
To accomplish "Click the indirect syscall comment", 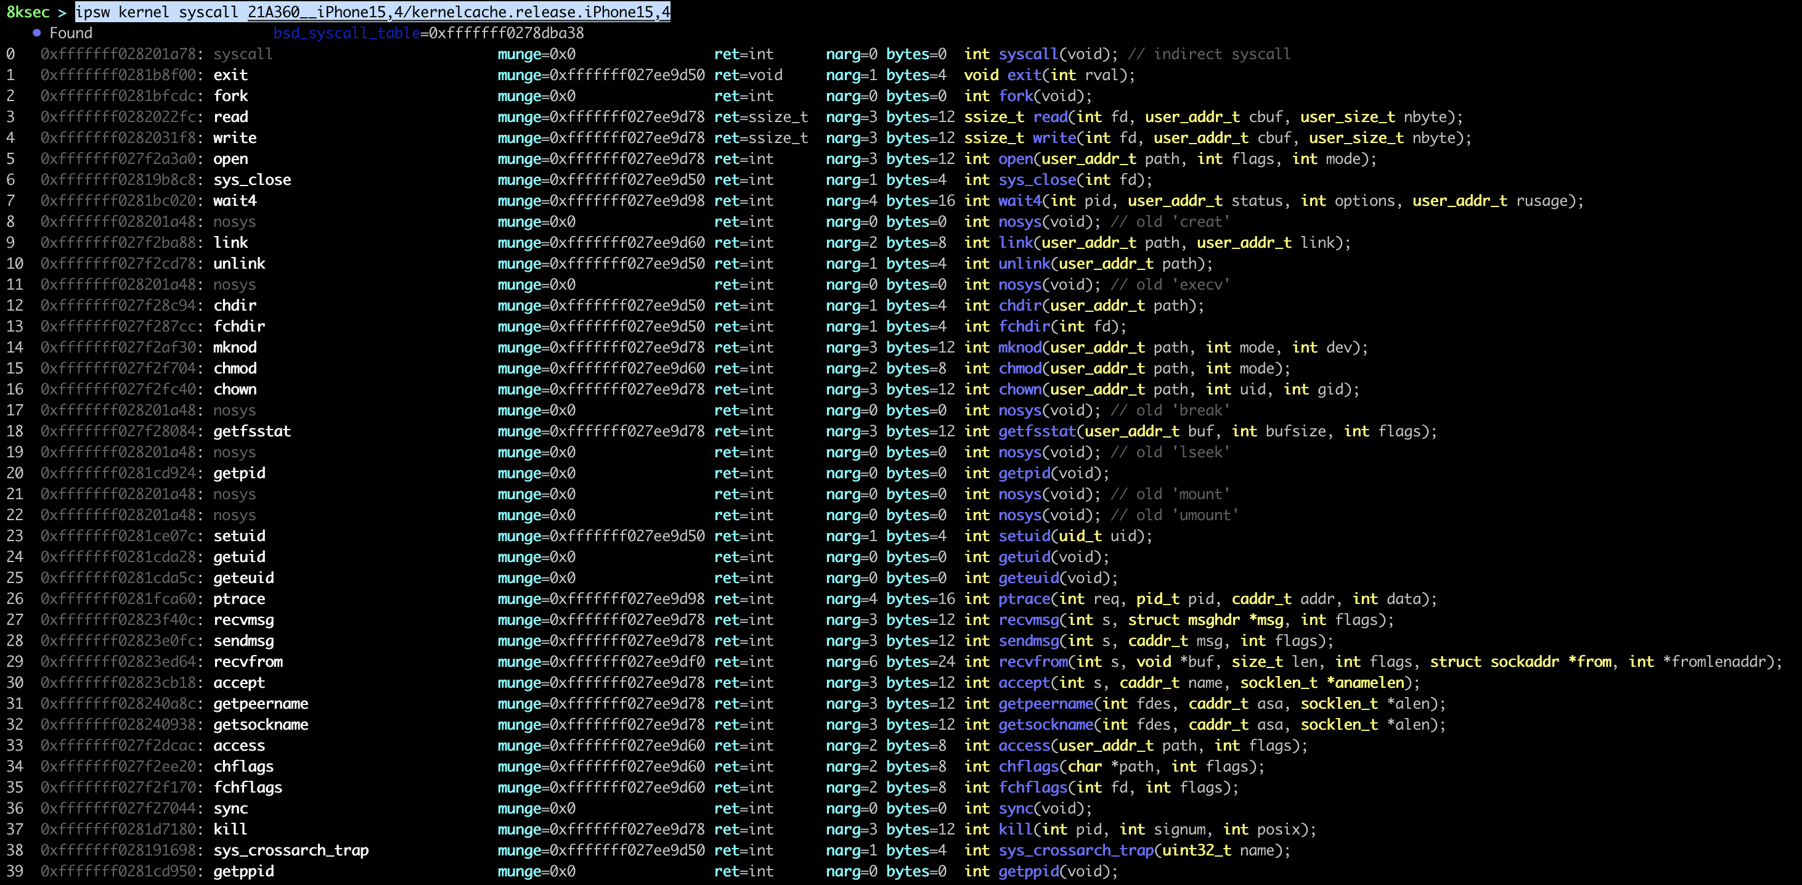I will coord(1209,54).
